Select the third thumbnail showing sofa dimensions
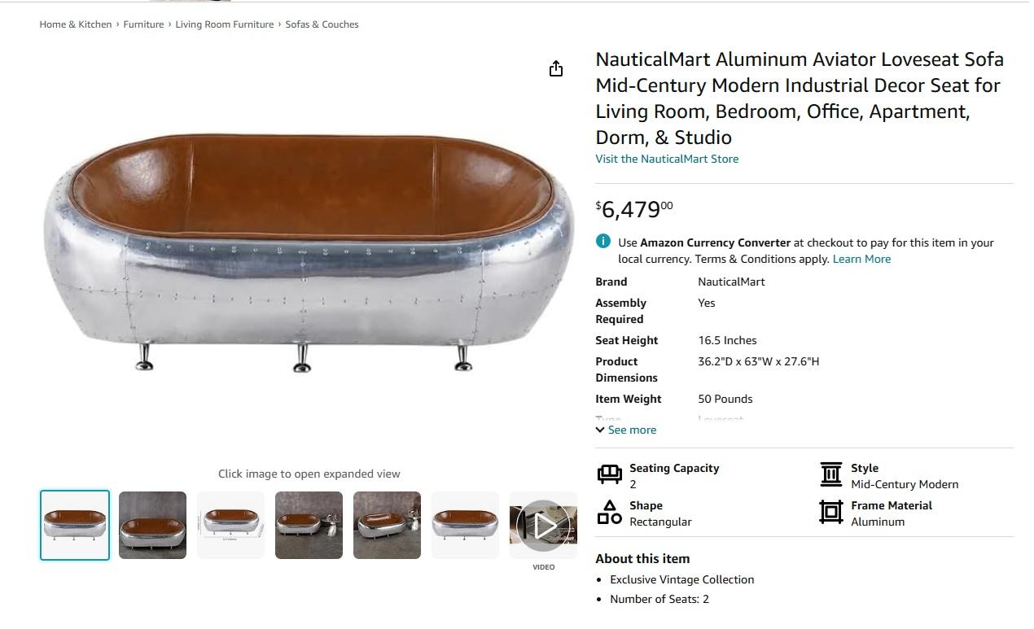Image resolution: width=1034 pixels, height=629 pixels. point(230,526)
